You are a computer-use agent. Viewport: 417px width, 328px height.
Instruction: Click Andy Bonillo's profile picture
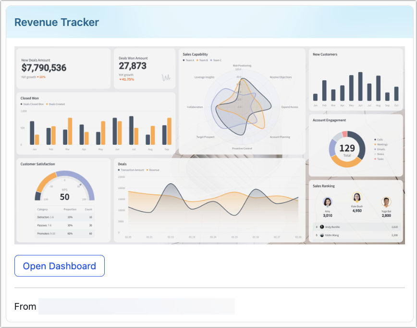[x=322, y=227]
